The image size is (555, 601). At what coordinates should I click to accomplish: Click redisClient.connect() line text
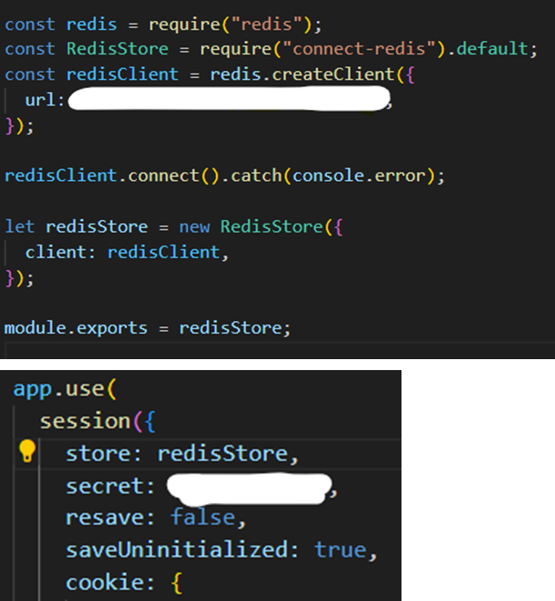(224, 175)
